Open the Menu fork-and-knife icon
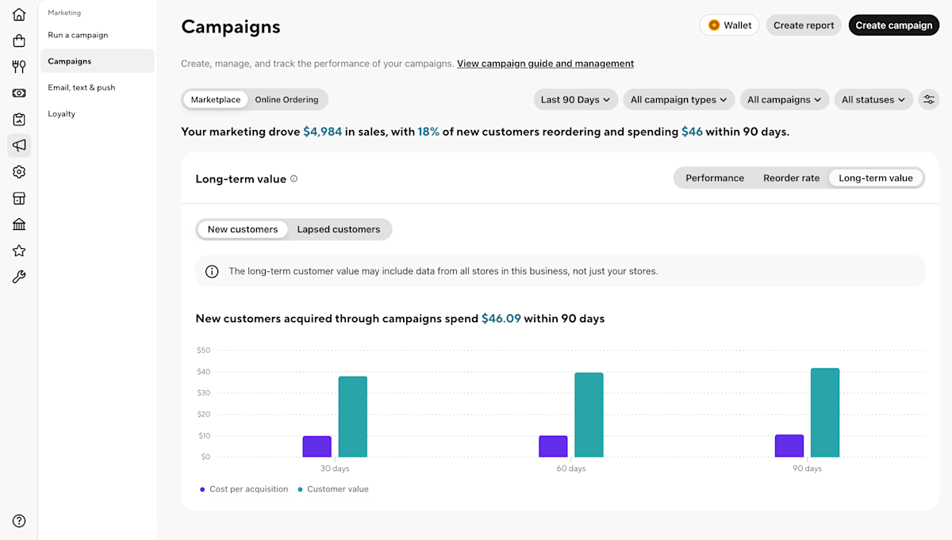Screen dimensions: 952x540 point(19,67)
